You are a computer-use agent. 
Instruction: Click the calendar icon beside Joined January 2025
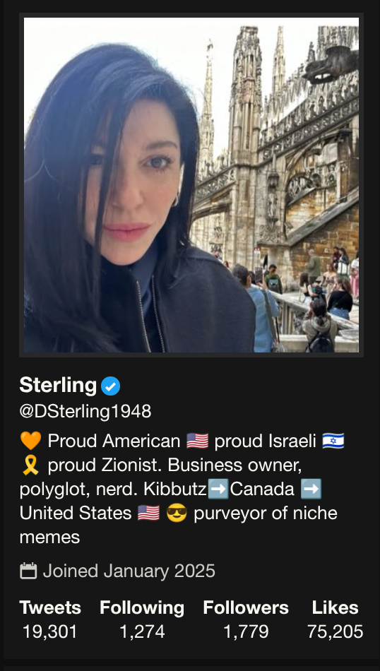click(x=29, y=571)
